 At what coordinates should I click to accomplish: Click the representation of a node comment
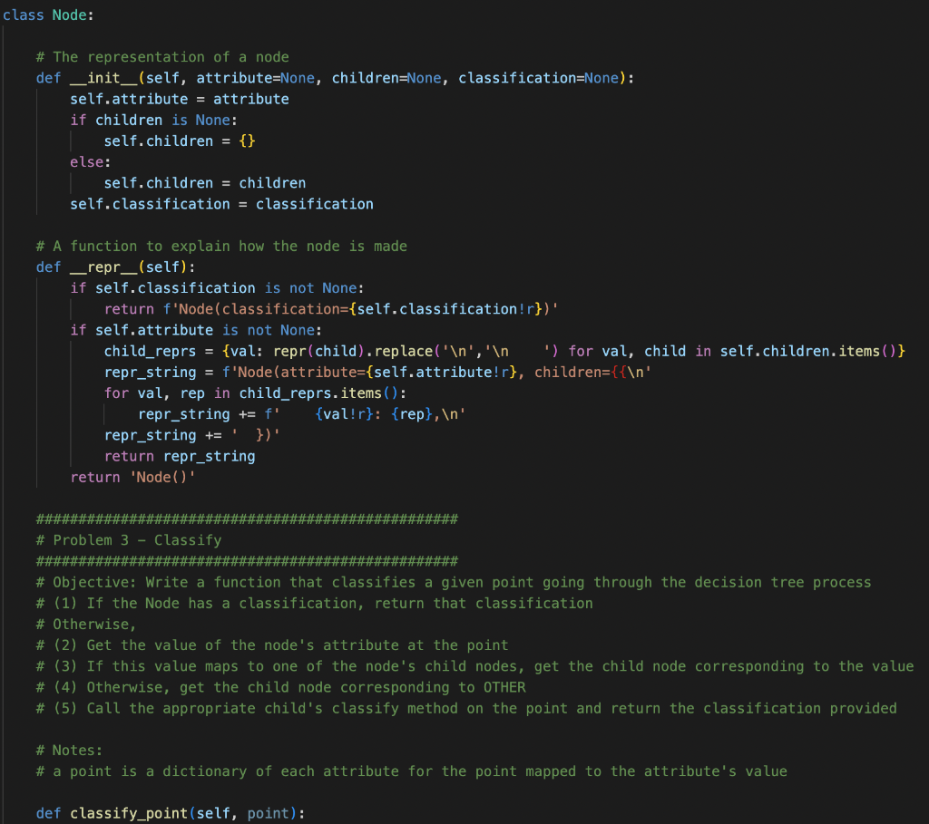click(x=163, y=56)
